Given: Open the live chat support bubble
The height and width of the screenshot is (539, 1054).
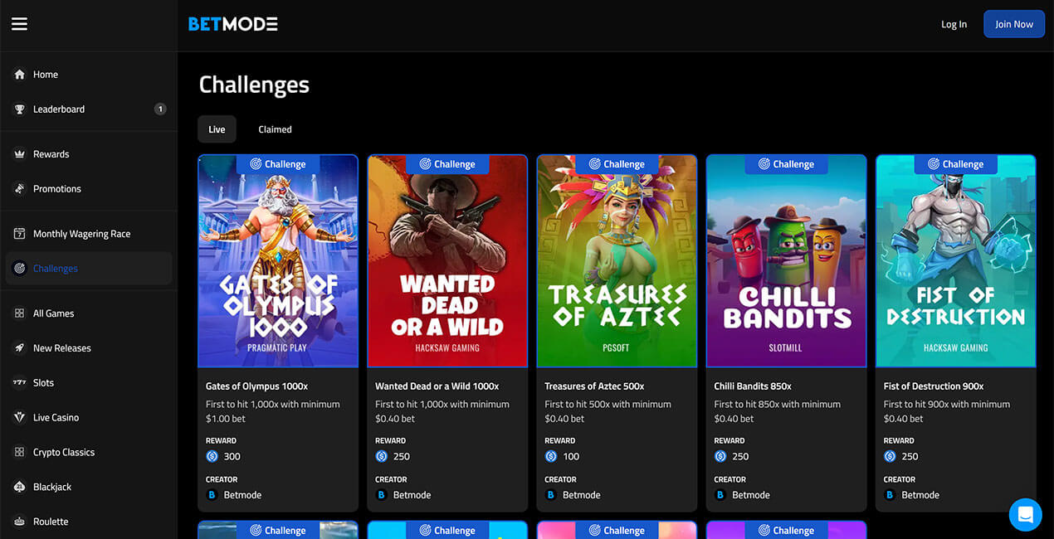Looking at the screenshot, I should [x=1025, y=515].
